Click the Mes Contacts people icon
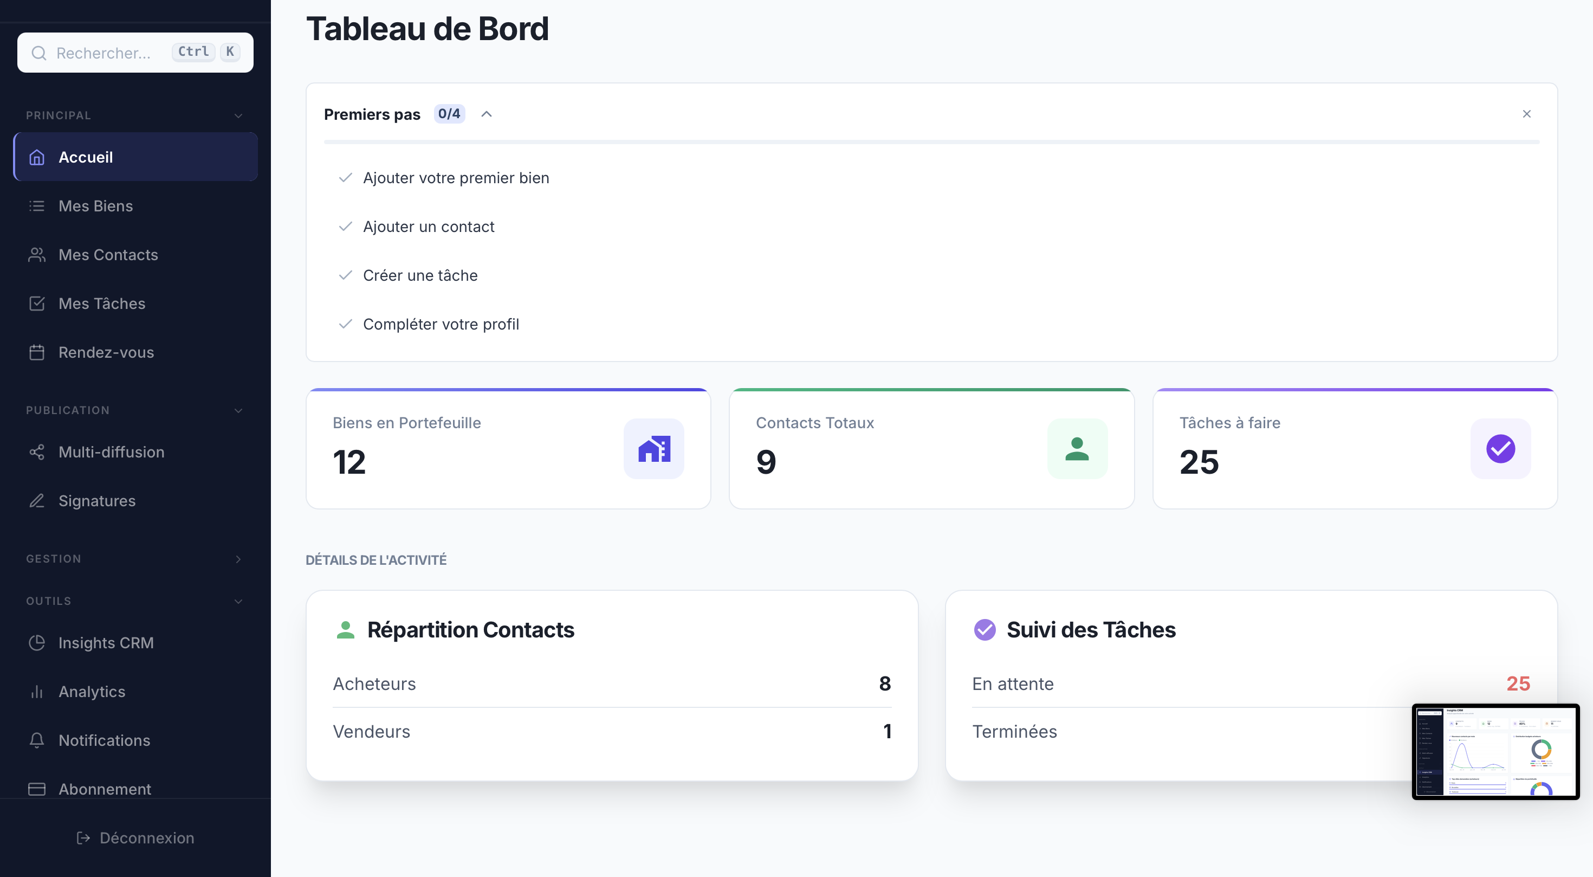 (36, 255)
